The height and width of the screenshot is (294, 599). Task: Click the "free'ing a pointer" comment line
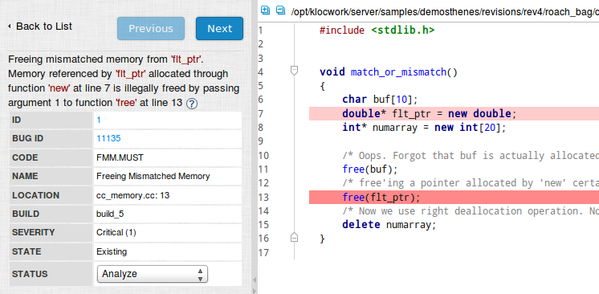coord(471,183)
